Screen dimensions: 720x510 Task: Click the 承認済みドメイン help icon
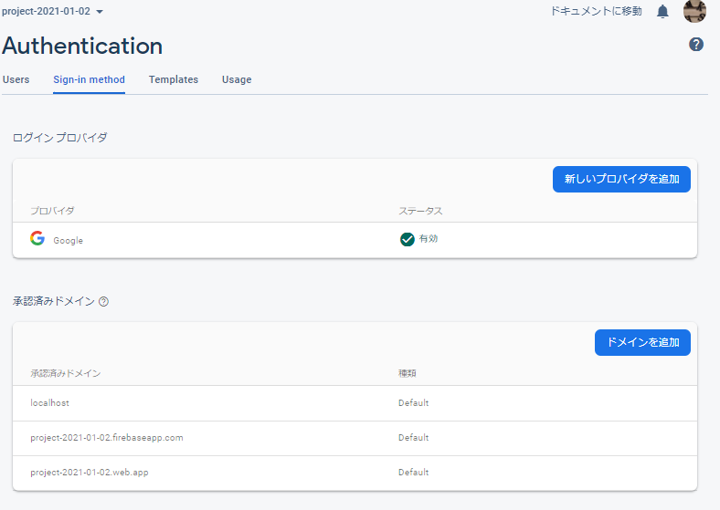tap(104, 301)
